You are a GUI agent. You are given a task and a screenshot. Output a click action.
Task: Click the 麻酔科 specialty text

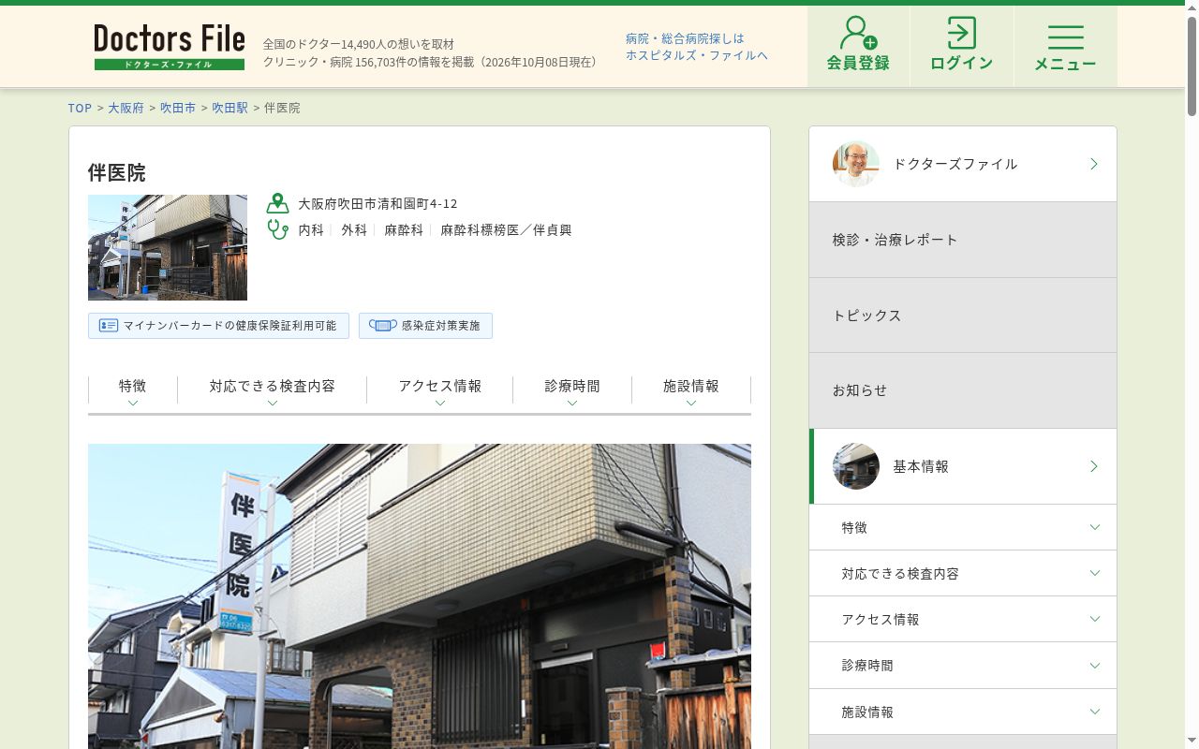(x=404, y=229)
